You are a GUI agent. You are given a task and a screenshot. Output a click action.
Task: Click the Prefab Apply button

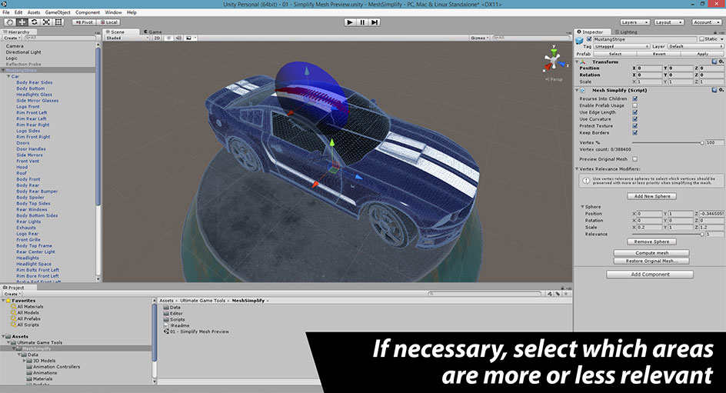(702, 54)
